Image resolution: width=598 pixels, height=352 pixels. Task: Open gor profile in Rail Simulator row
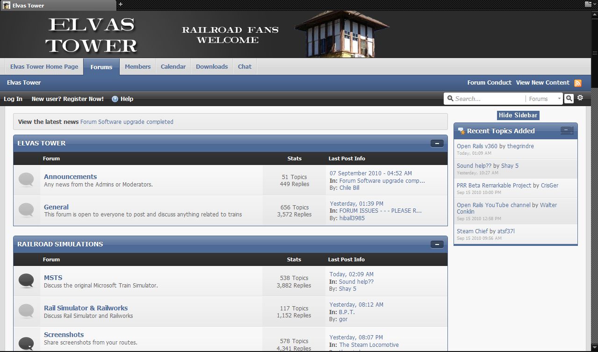click(344, 319)
